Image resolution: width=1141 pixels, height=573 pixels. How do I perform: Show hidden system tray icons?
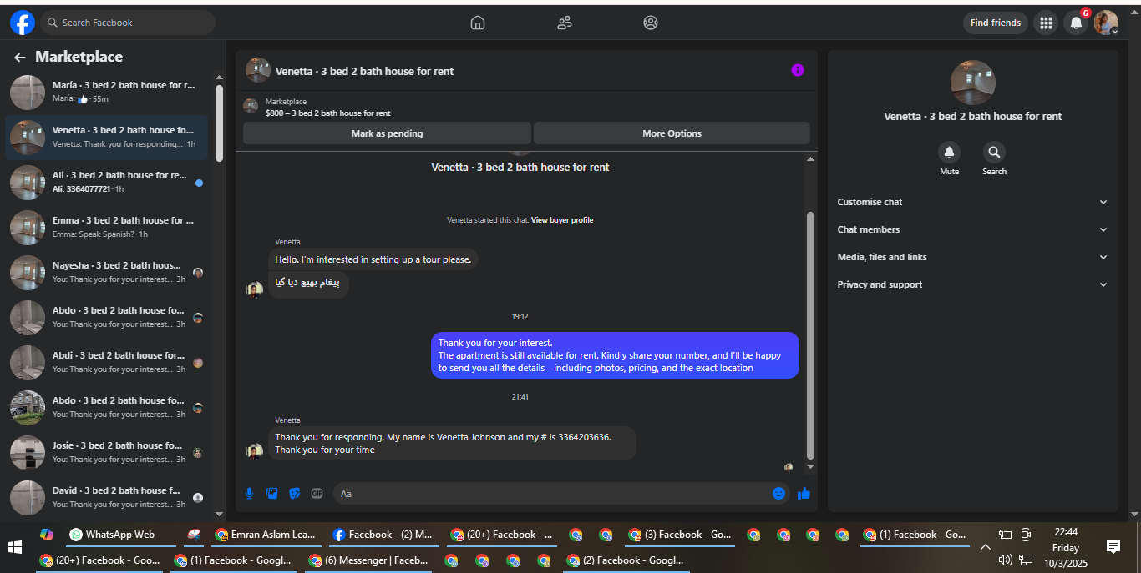[x=985, y=547]
